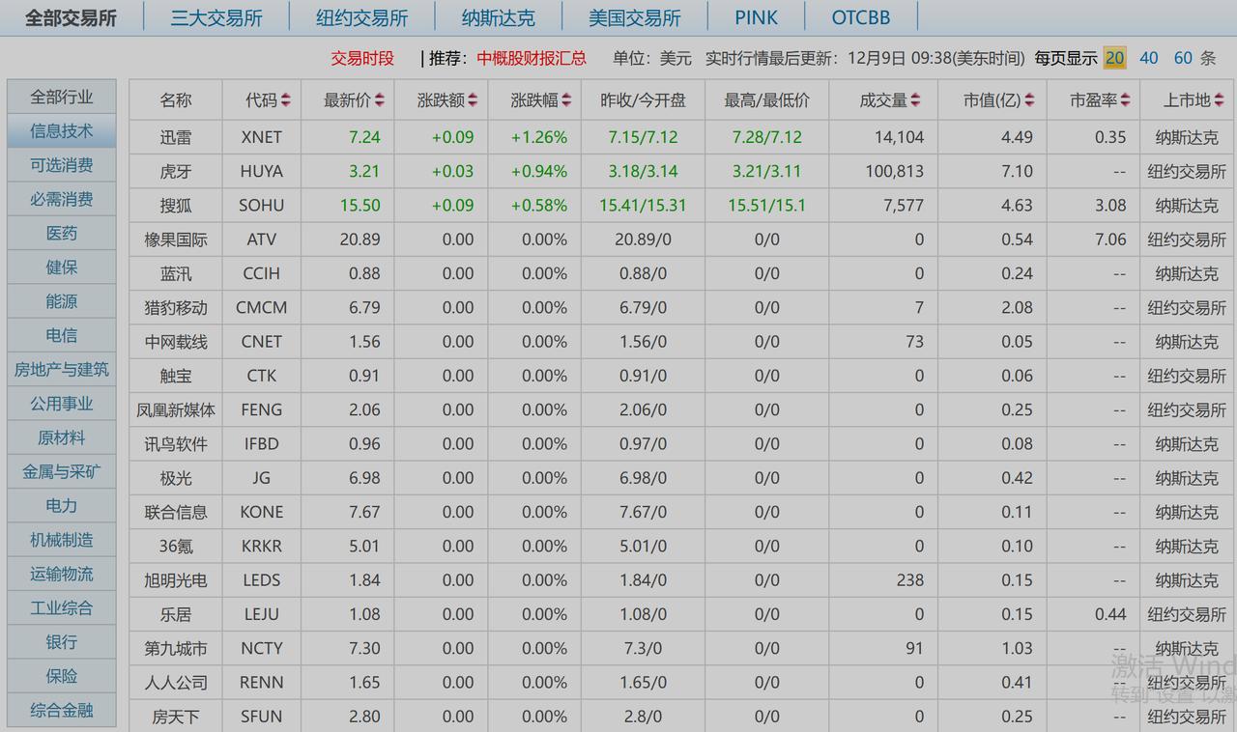This screenshot has width=1237, height=732.
Task: Sort the table by 涨跌幅 arrows
Action: tap(566, 100)
